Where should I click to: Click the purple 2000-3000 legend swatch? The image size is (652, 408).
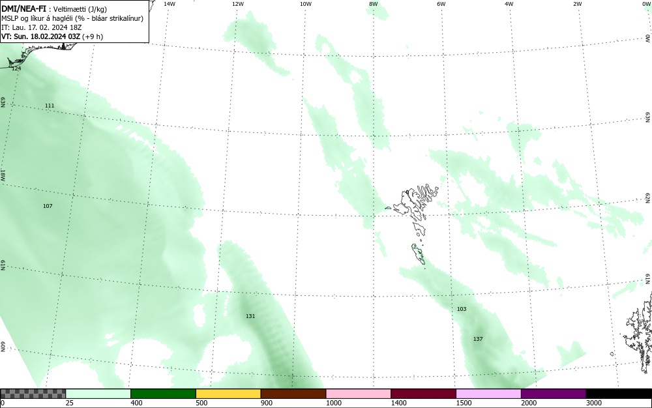point(554,394)
